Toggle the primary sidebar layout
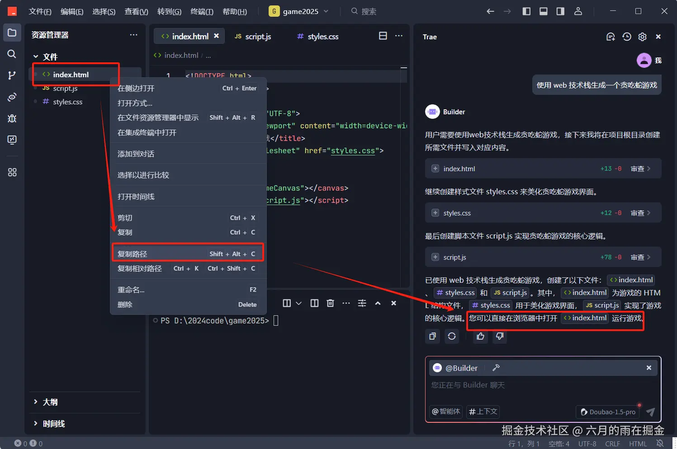The width and height of the screenshot is (677, 449). pyautogui.click(x=526, y=11)
